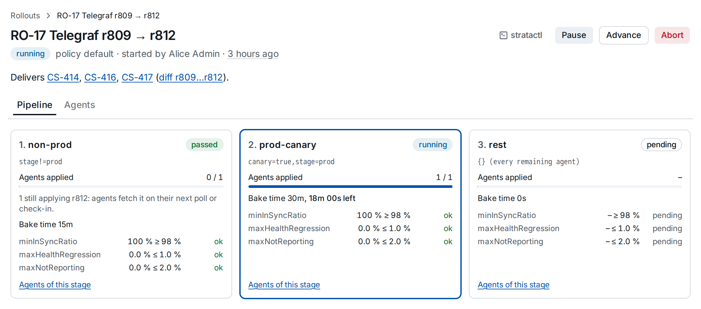Click the 'stage!=prod' selector text
Screen dimensions: 701x309
41,162
